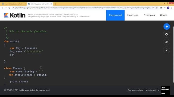Open the help question mark button
This screenshot has width=174, height=97.
point(166,50)
